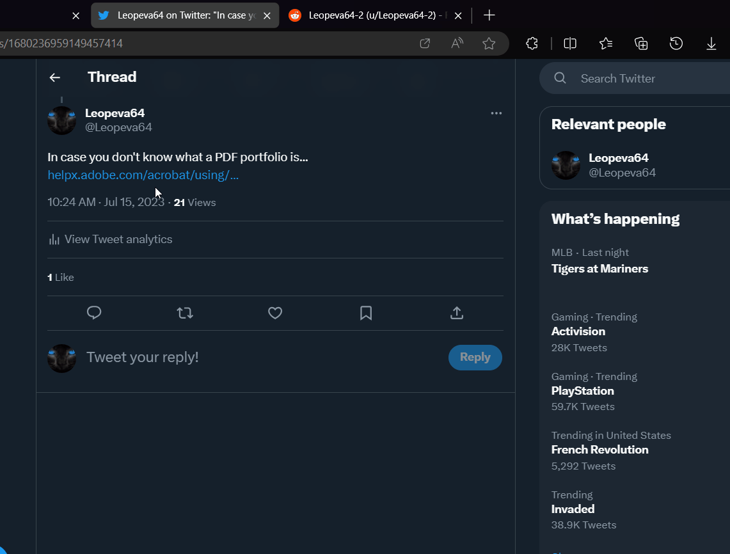Go back using the thread back arrow
Image resolution: width=730 pixels, height=554 pixels.
55,77
